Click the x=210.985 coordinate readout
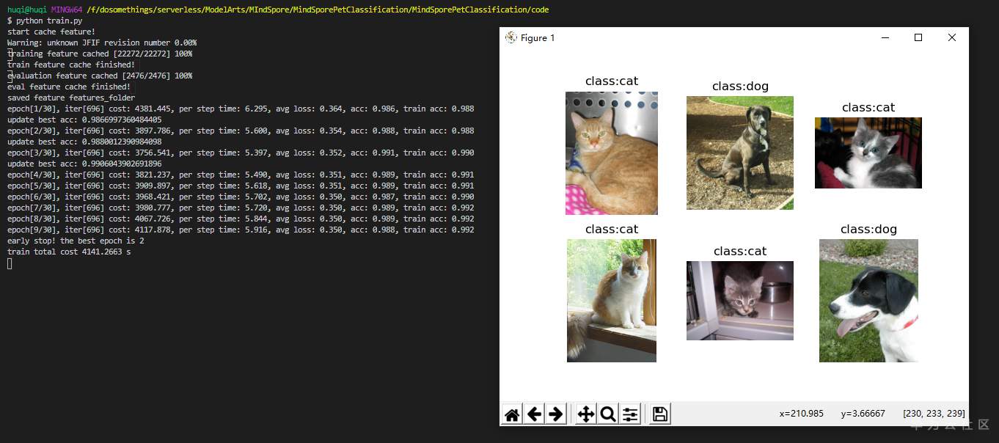The width and height of the screenshot is (999, 443). [802, 414]
